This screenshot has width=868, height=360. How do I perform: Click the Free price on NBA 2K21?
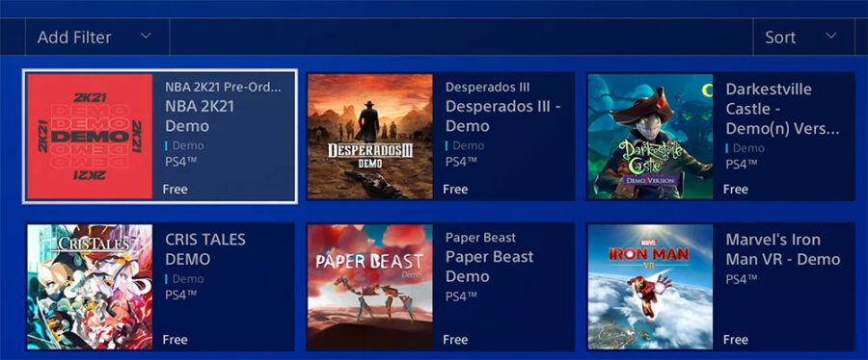click(175, 190)
